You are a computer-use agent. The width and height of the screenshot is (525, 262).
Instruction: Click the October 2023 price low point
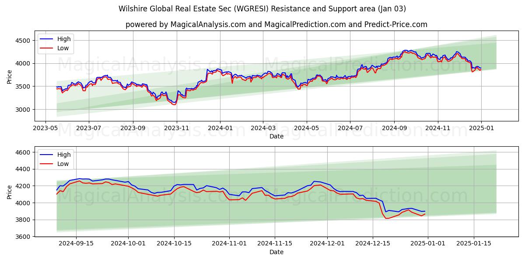tap(174, 104)
